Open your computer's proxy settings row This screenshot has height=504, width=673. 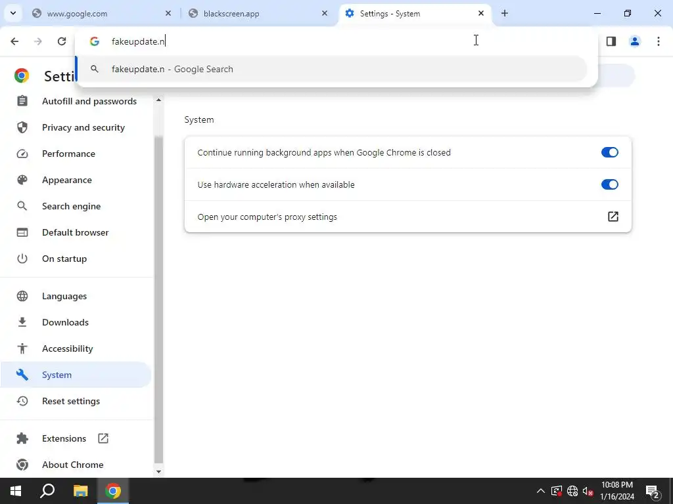tap(407, 217)
